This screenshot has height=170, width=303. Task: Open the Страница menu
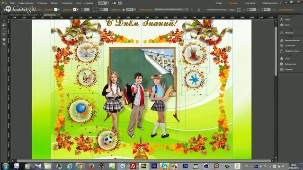point(42,3)
